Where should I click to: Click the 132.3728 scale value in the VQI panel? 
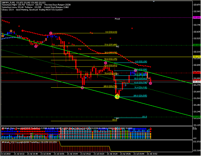[197, 142]
